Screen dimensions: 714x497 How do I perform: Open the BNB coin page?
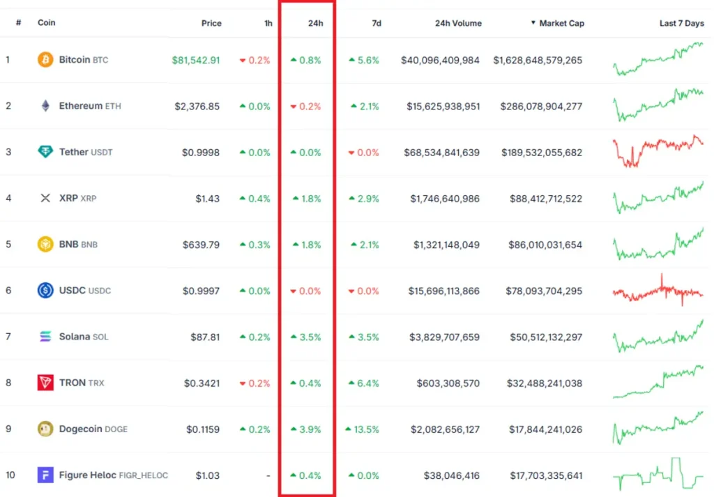(x=78, y=245)
